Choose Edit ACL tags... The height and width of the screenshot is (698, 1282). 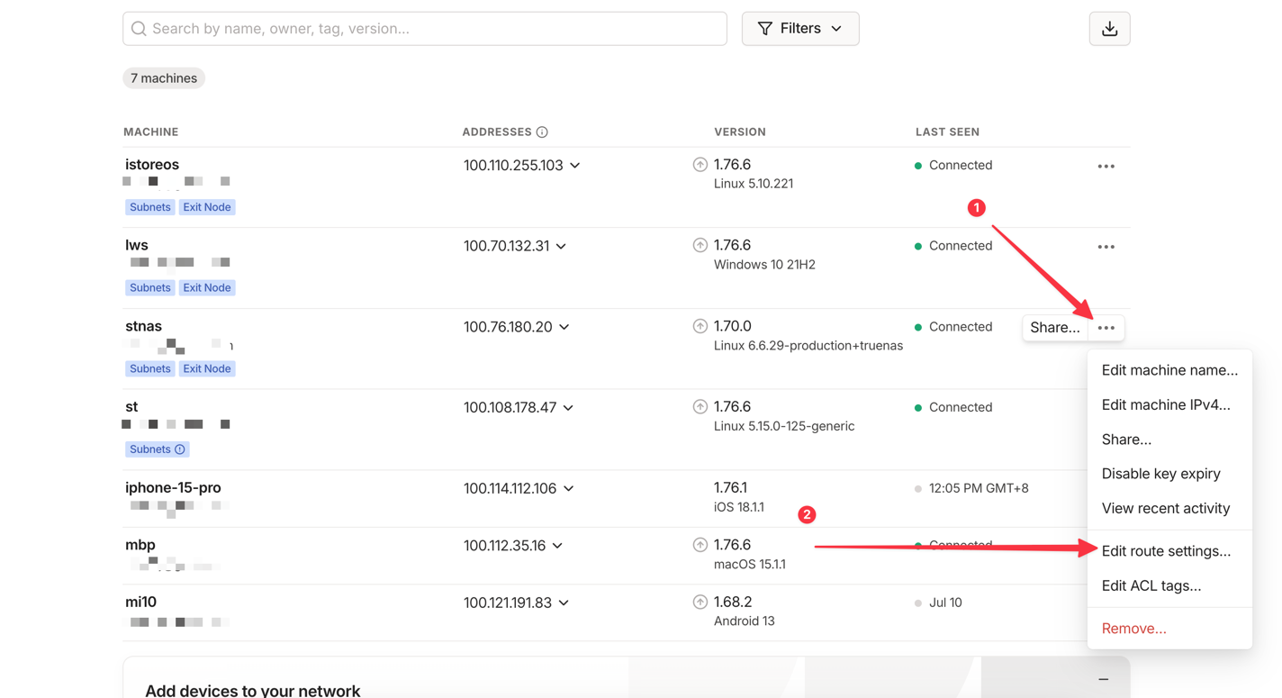point(1169,585)
